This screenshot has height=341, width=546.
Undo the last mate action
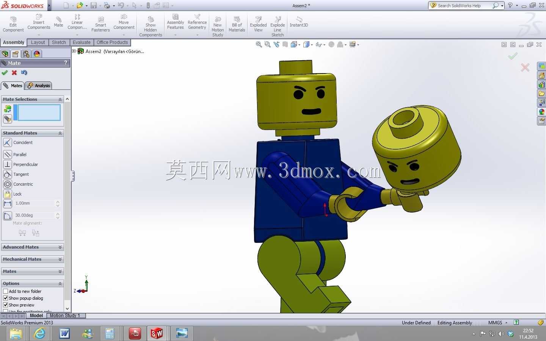[24, 73]
